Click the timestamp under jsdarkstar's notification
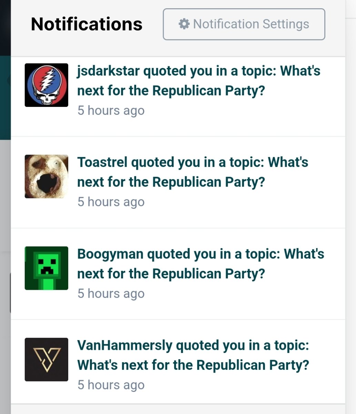This screenshot has width=356, height=414. tap(111, 110)
